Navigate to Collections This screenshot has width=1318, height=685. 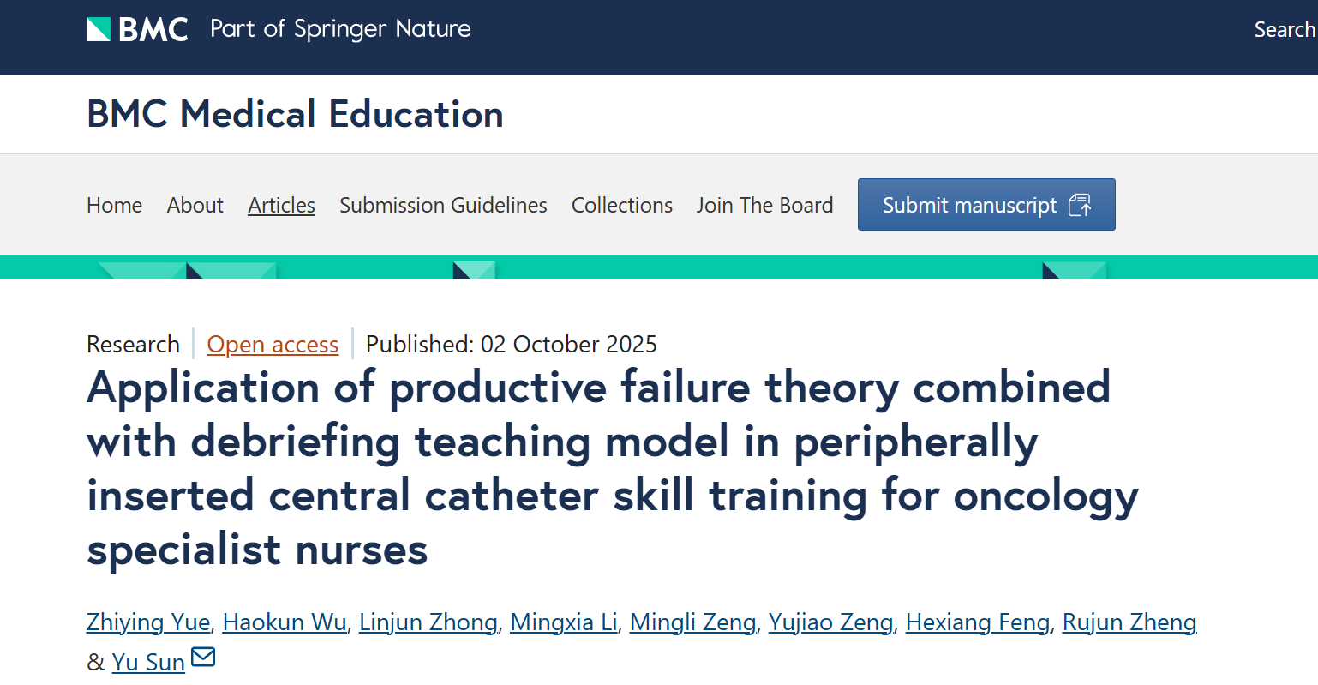621,206
